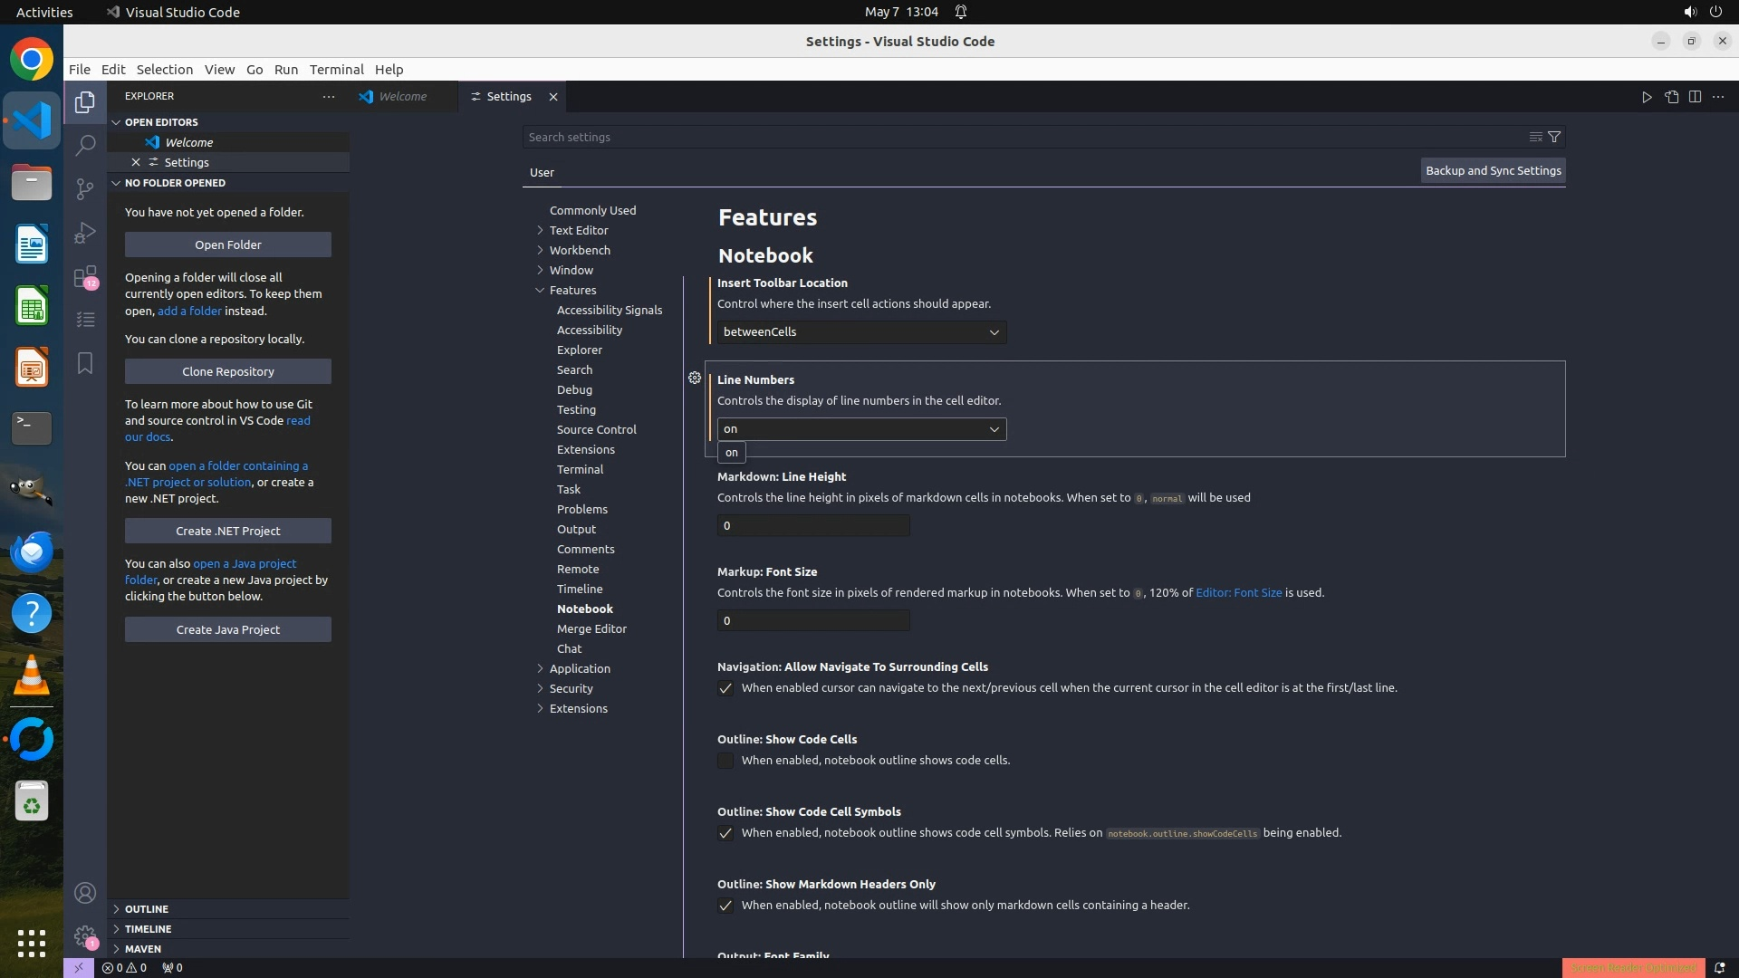Click the filter settings funnel icon
1739x978 pixels.
pos(1554,137)
